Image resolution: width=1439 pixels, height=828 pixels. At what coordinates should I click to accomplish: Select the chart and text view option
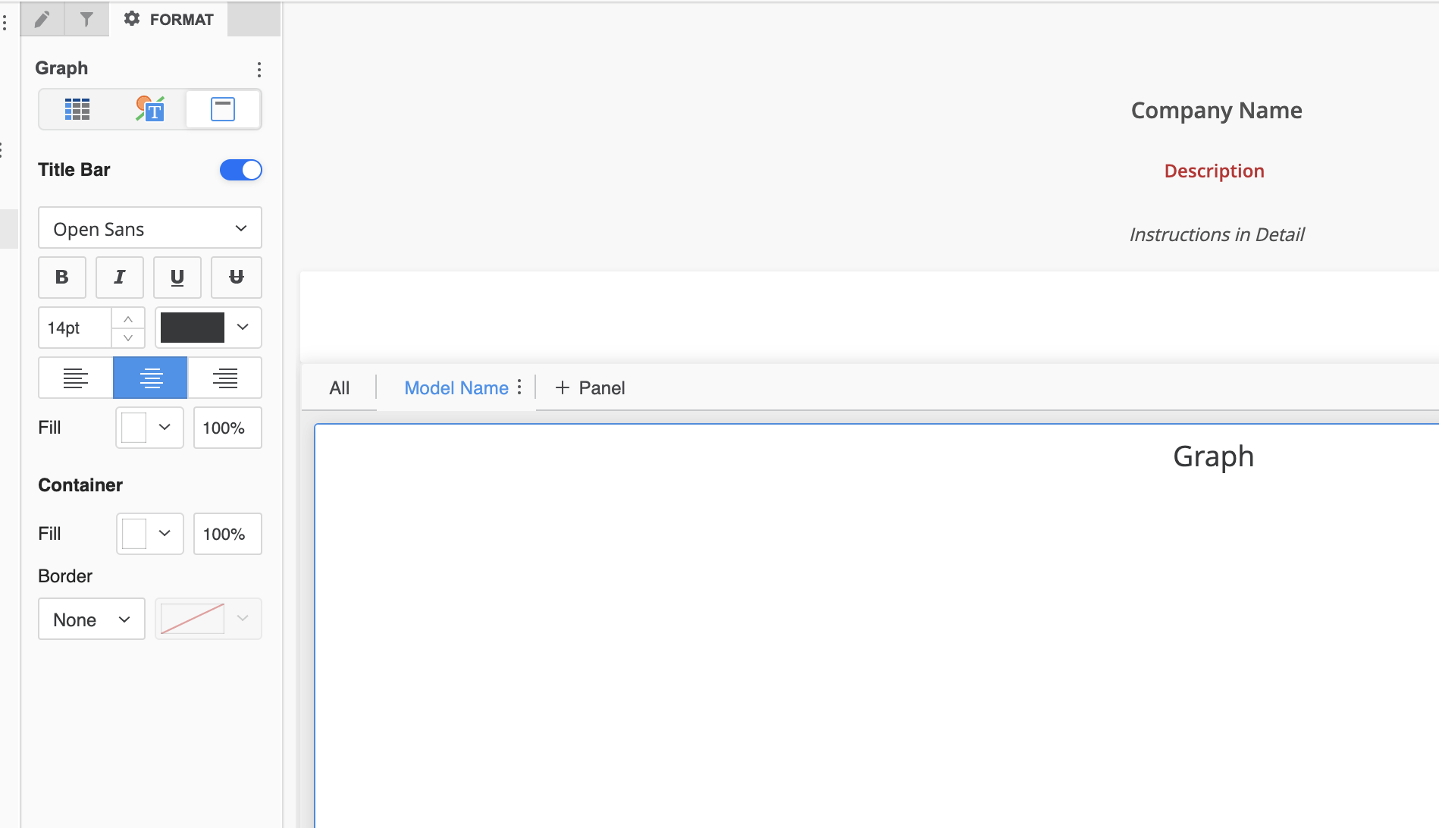pyautogui.click(x=149, y=108)
